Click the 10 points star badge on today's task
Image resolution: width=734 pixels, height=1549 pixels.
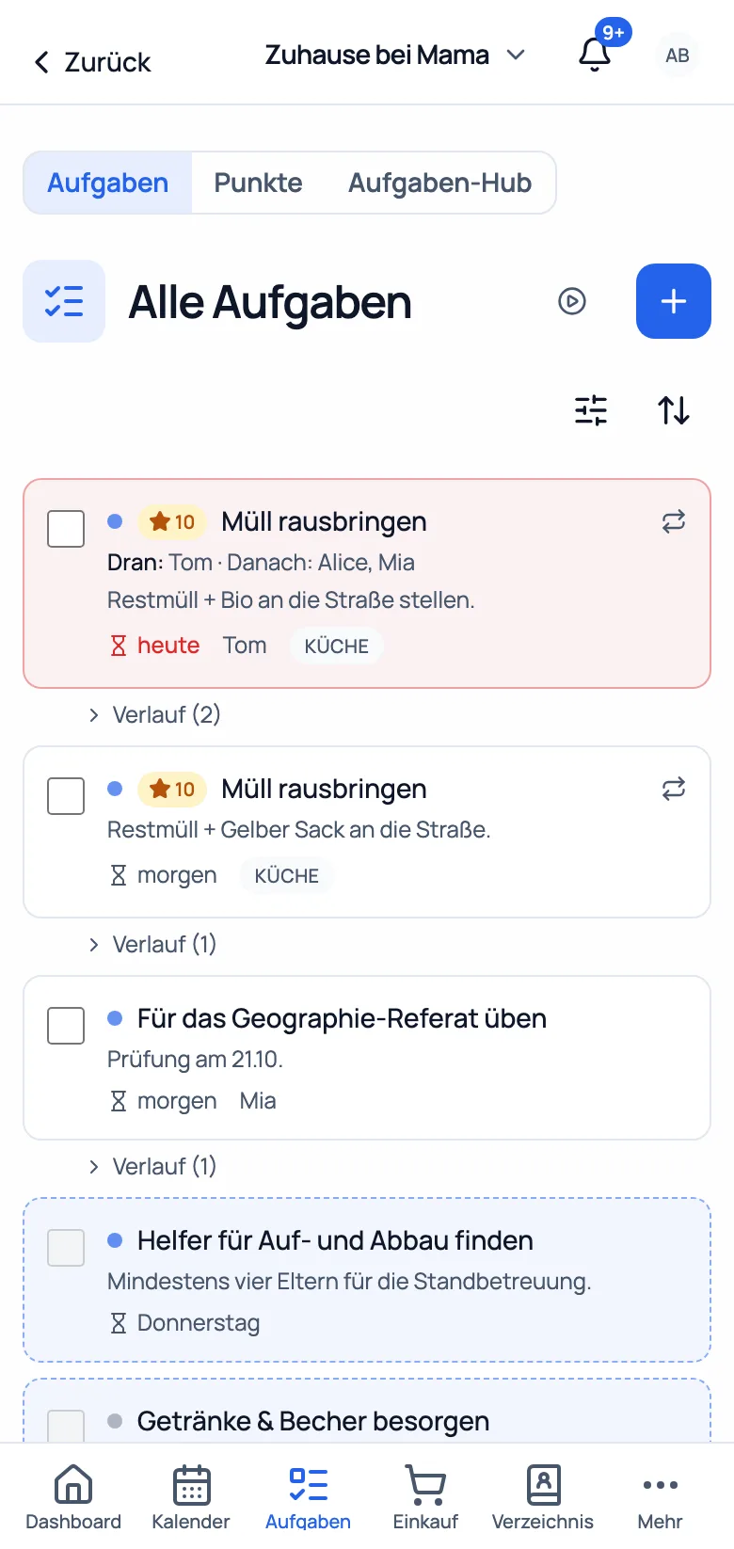172,521
